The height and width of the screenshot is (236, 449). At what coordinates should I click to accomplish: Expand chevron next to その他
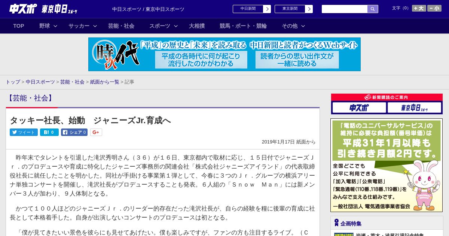tap(303, 26)
